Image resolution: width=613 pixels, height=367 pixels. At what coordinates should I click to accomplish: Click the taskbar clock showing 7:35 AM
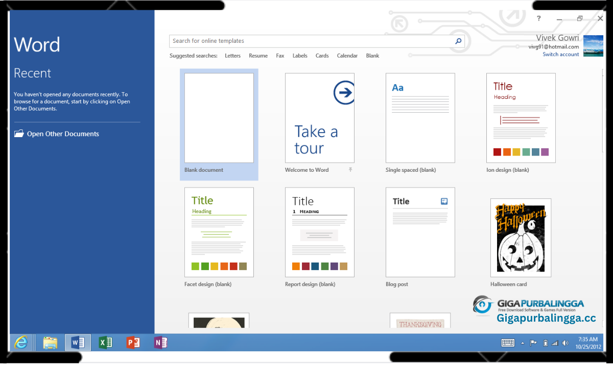click(587, 343)
